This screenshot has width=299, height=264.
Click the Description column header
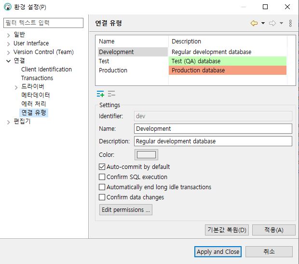click(x=228, y=41)
